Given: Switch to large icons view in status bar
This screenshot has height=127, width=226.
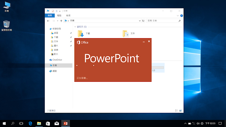Looking at the screenshot, I should tap(180, 110).
